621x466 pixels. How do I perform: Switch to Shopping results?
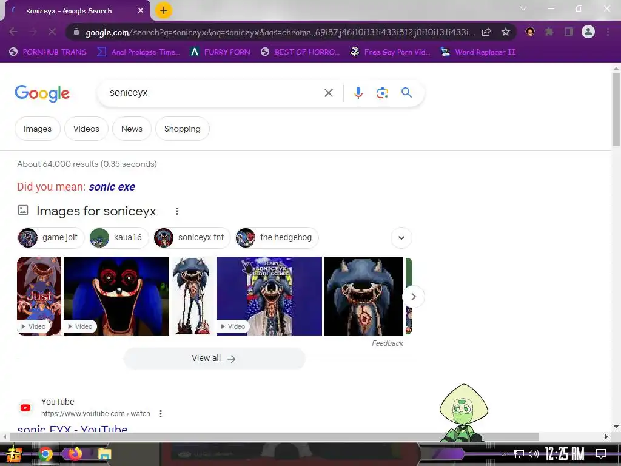click(x=182, y=129)
